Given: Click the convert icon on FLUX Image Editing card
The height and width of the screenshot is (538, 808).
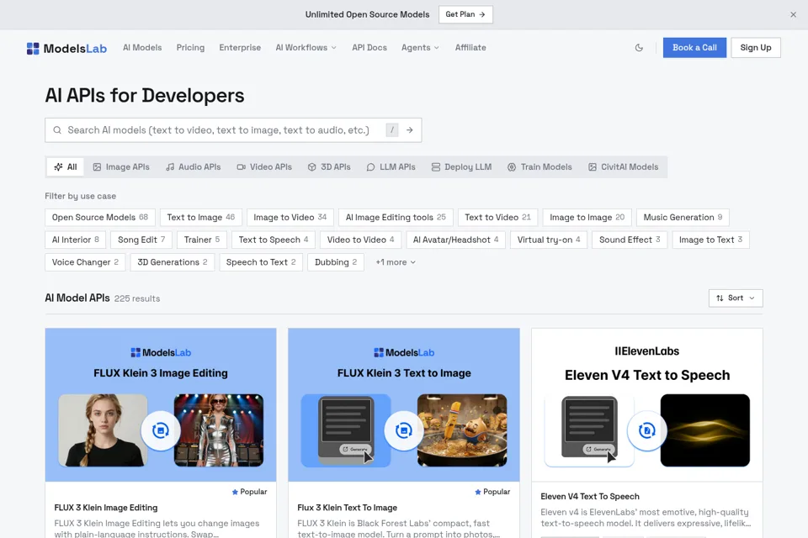Looking at the screenshot, I should 161,430.
